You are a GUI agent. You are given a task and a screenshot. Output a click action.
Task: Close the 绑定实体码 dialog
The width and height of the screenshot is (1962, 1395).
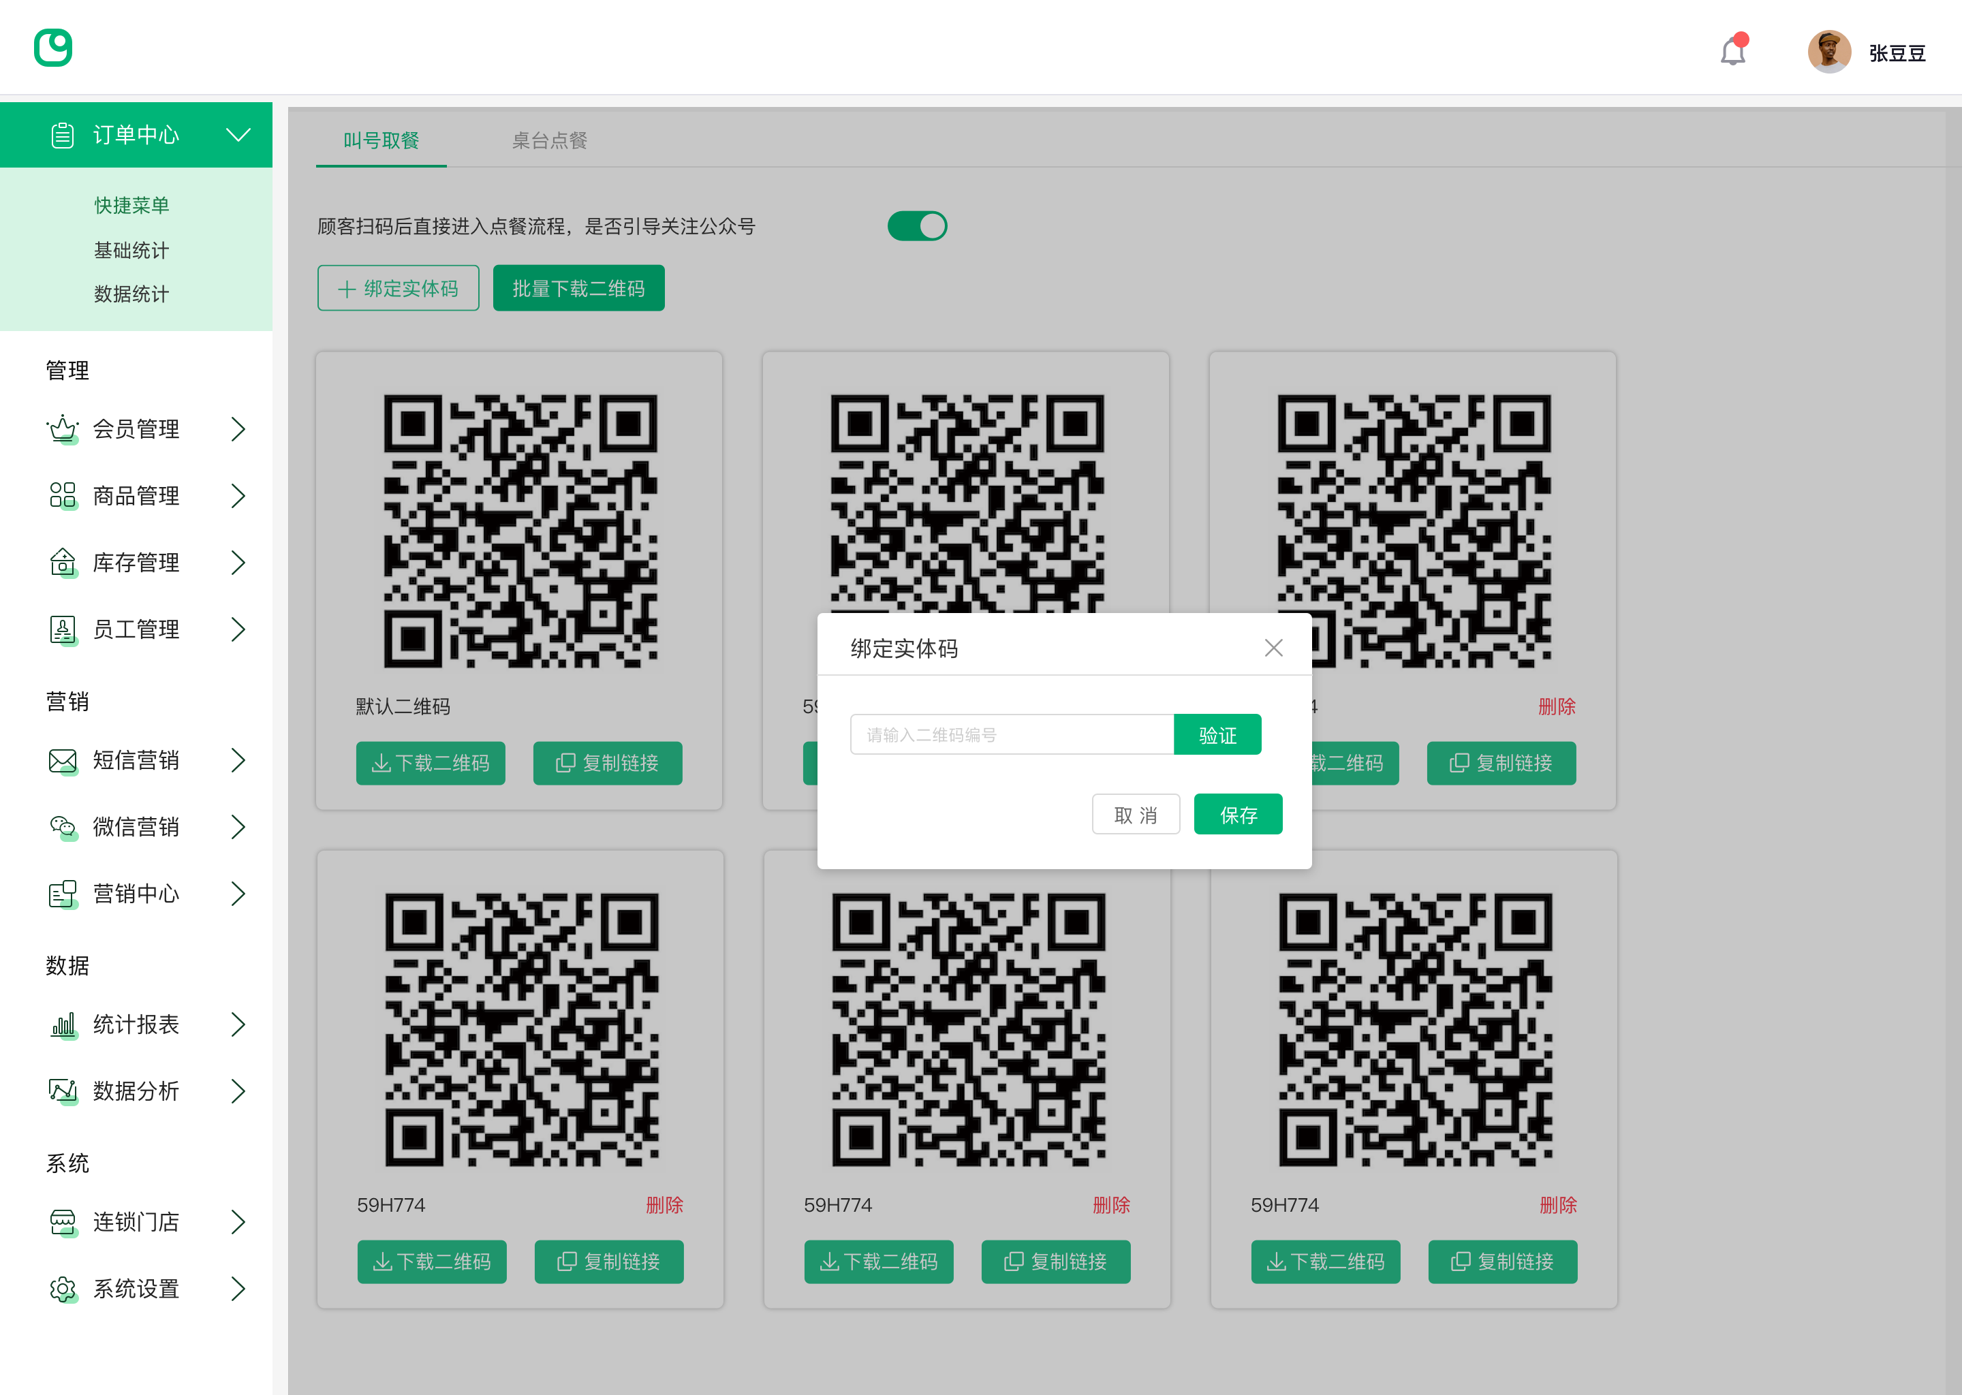click(1273, 648)
